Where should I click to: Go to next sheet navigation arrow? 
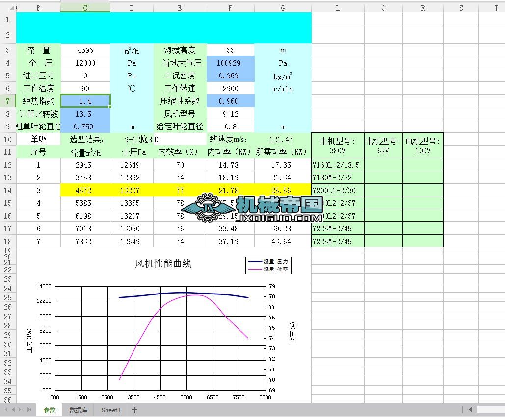[20, 410]
